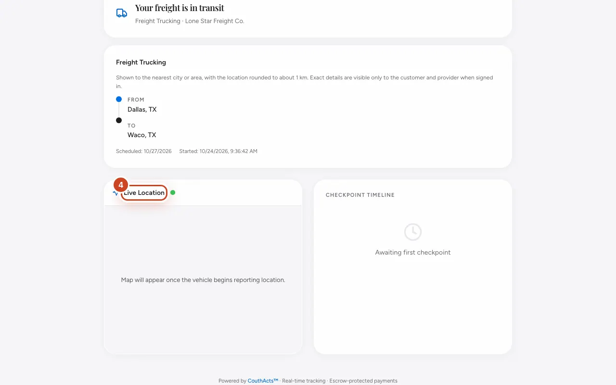Image resolution: width=616 pixels, height=385 pixels.
Task: Click the clock icon above Awaiting first checkpoint
Action: [413, 232]
